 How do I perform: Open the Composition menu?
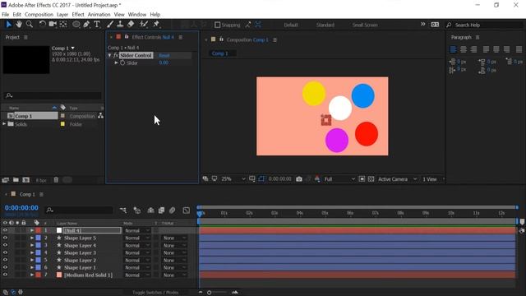coord(39,15)
